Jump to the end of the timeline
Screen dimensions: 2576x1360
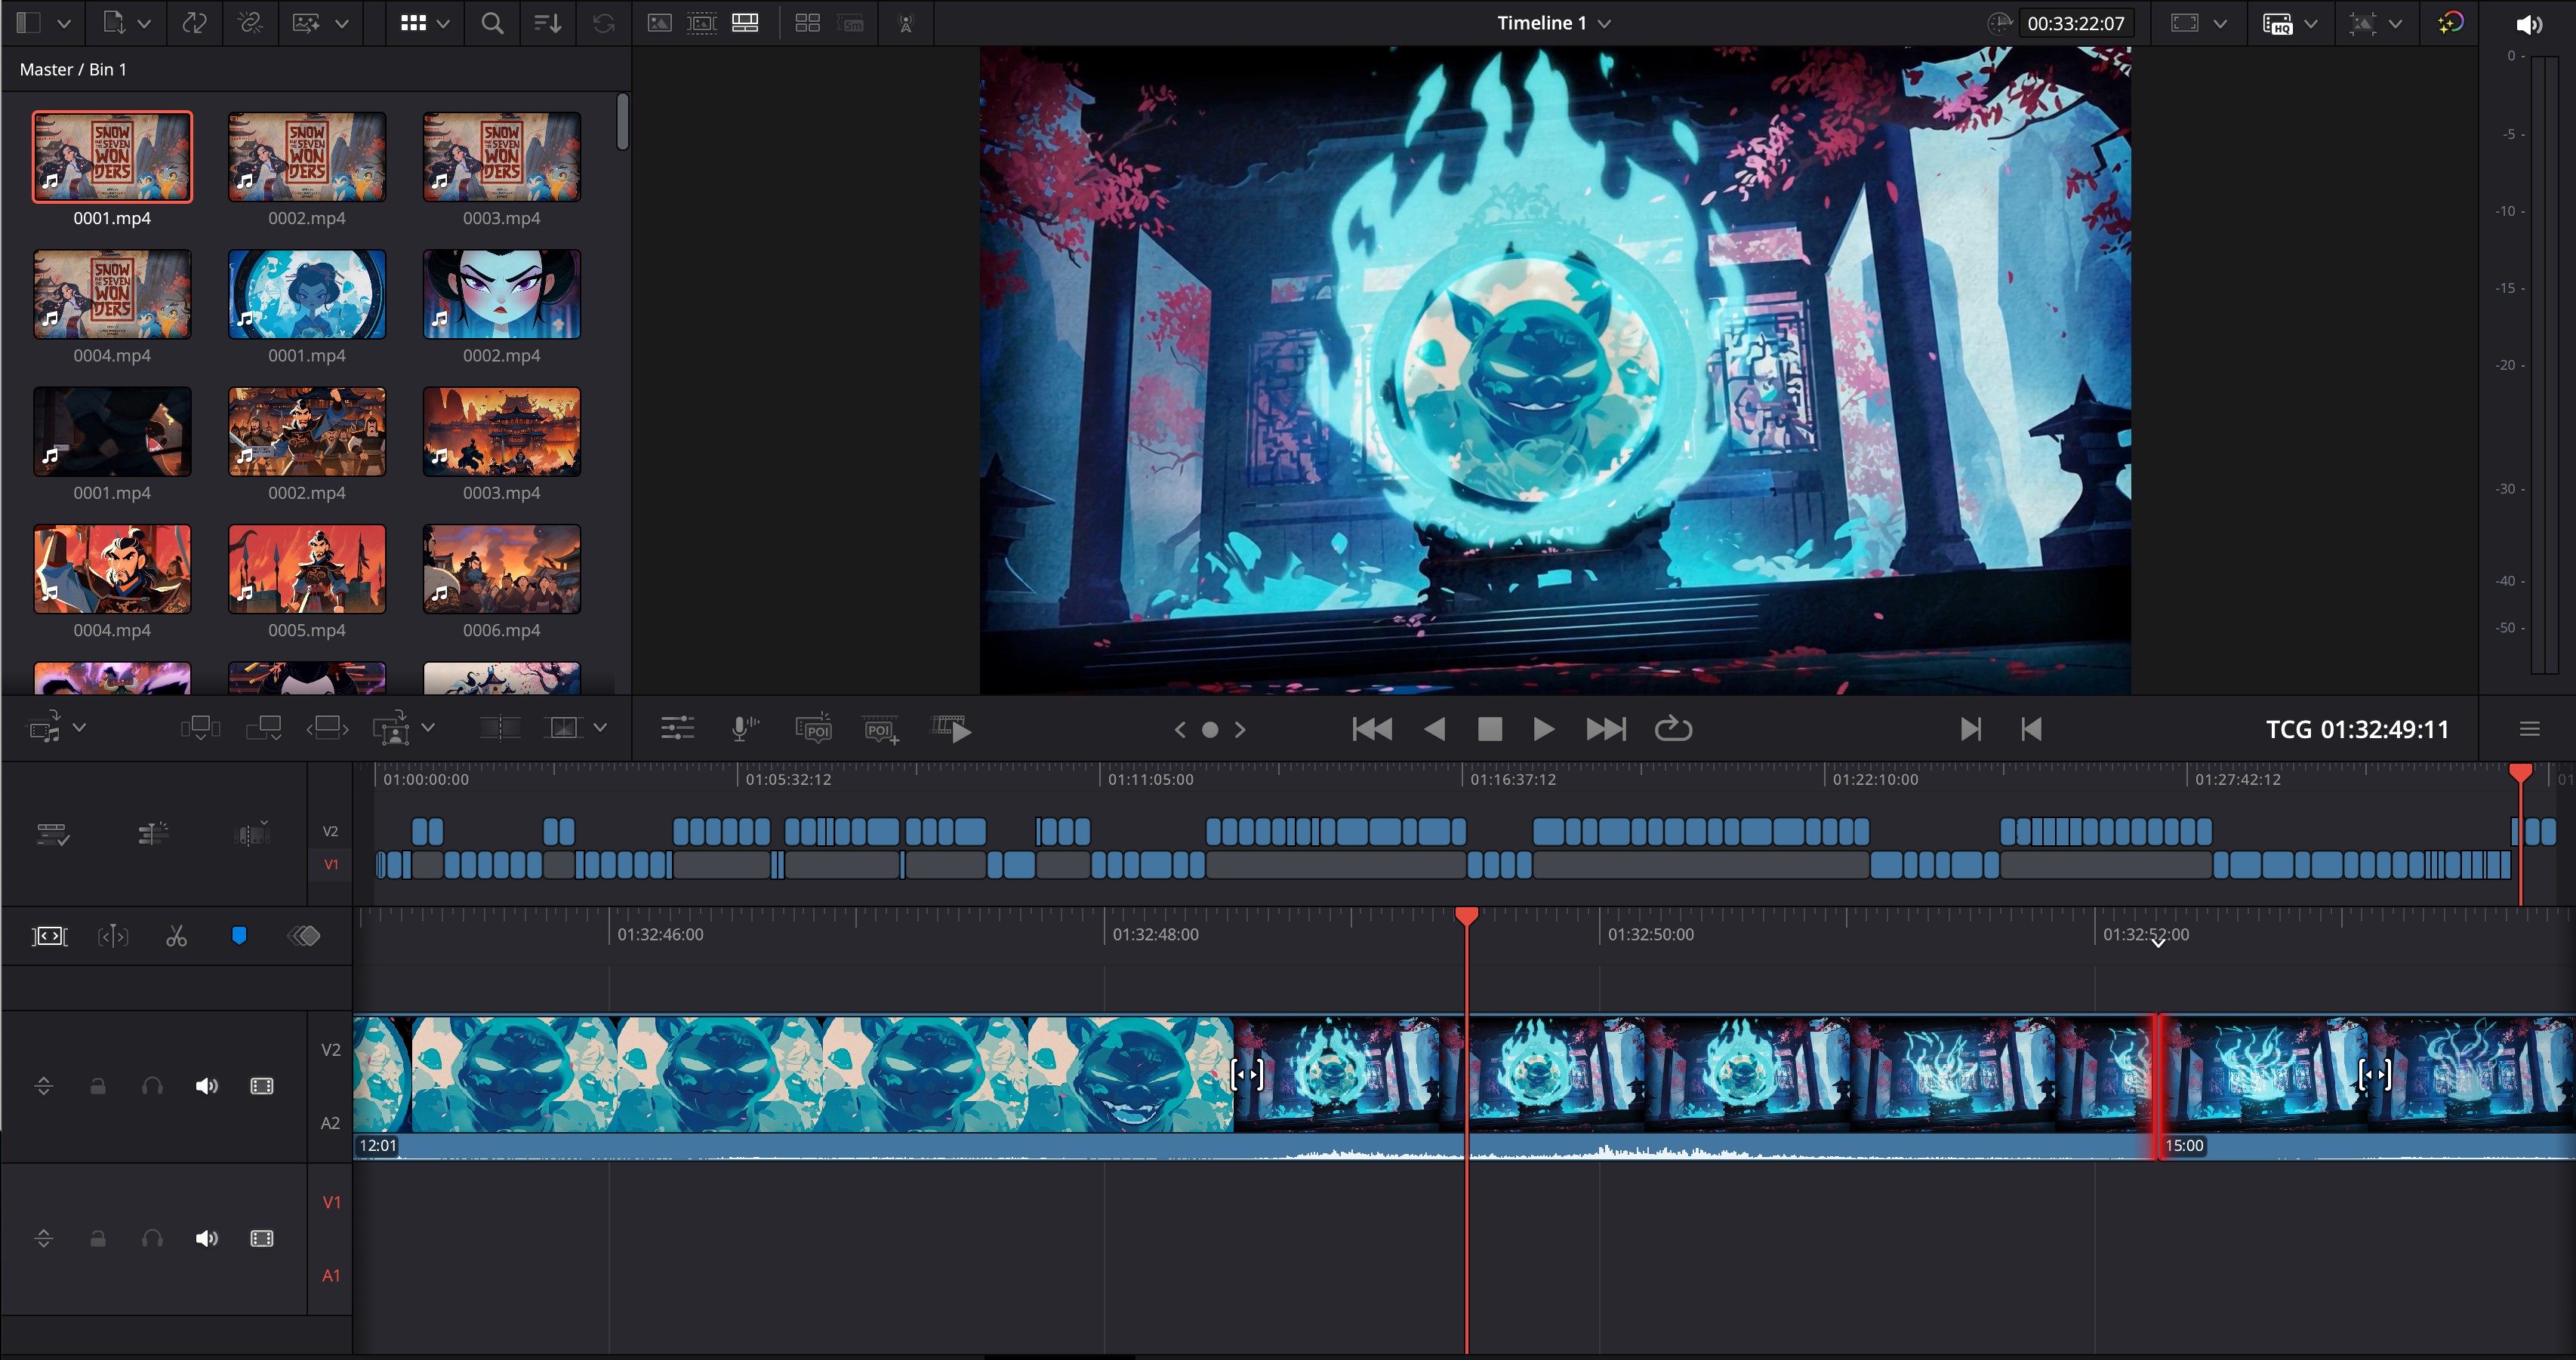click(1606, 729)
